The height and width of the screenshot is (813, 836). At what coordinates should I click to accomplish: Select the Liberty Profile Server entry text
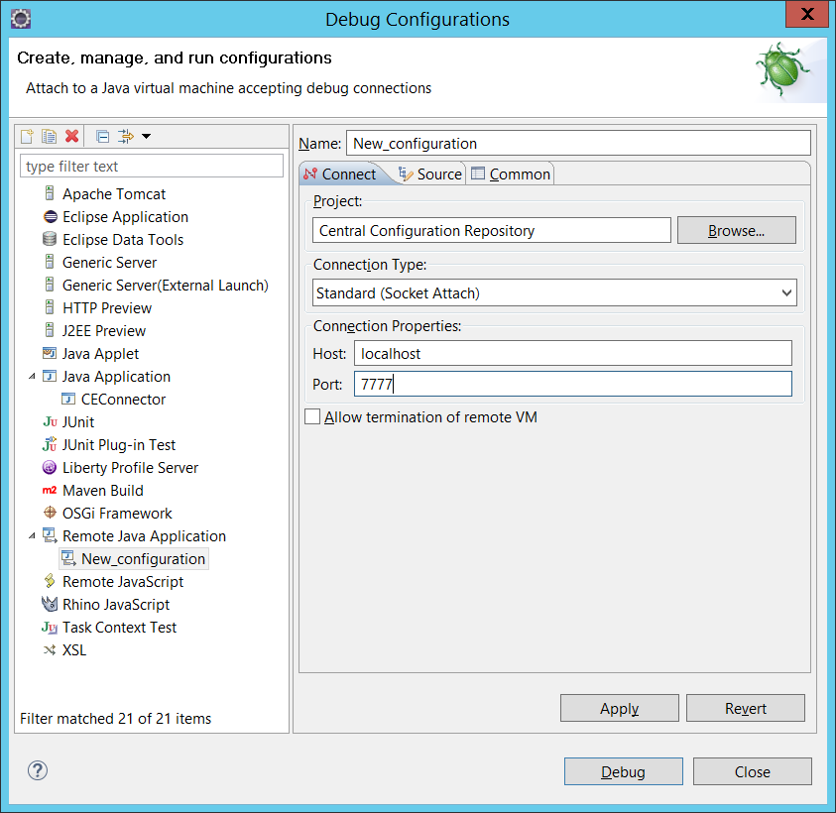[130, 468]
